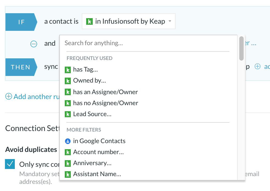This screenshot has height=191, width=270.
Task: Click the THEN rule label
Action: pos(21,67)
